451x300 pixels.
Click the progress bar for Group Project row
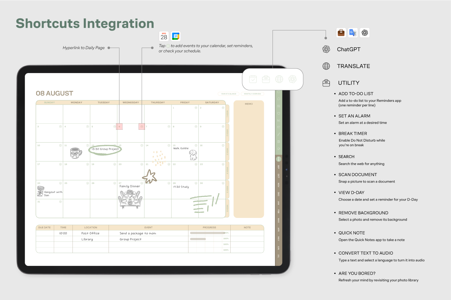198,239
